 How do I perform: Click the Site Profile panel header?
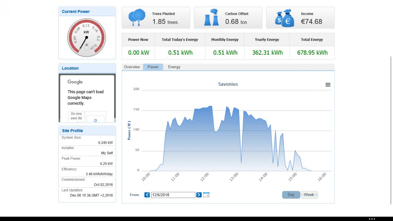point(87,131)
